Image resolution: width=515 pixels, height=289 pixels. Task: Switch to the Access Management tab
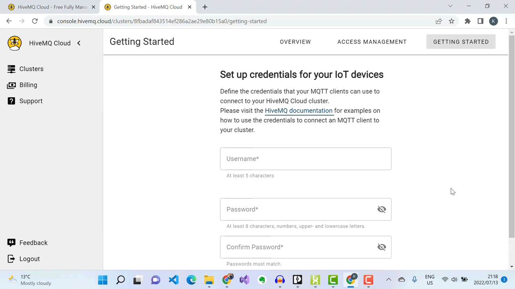(372, 42)
